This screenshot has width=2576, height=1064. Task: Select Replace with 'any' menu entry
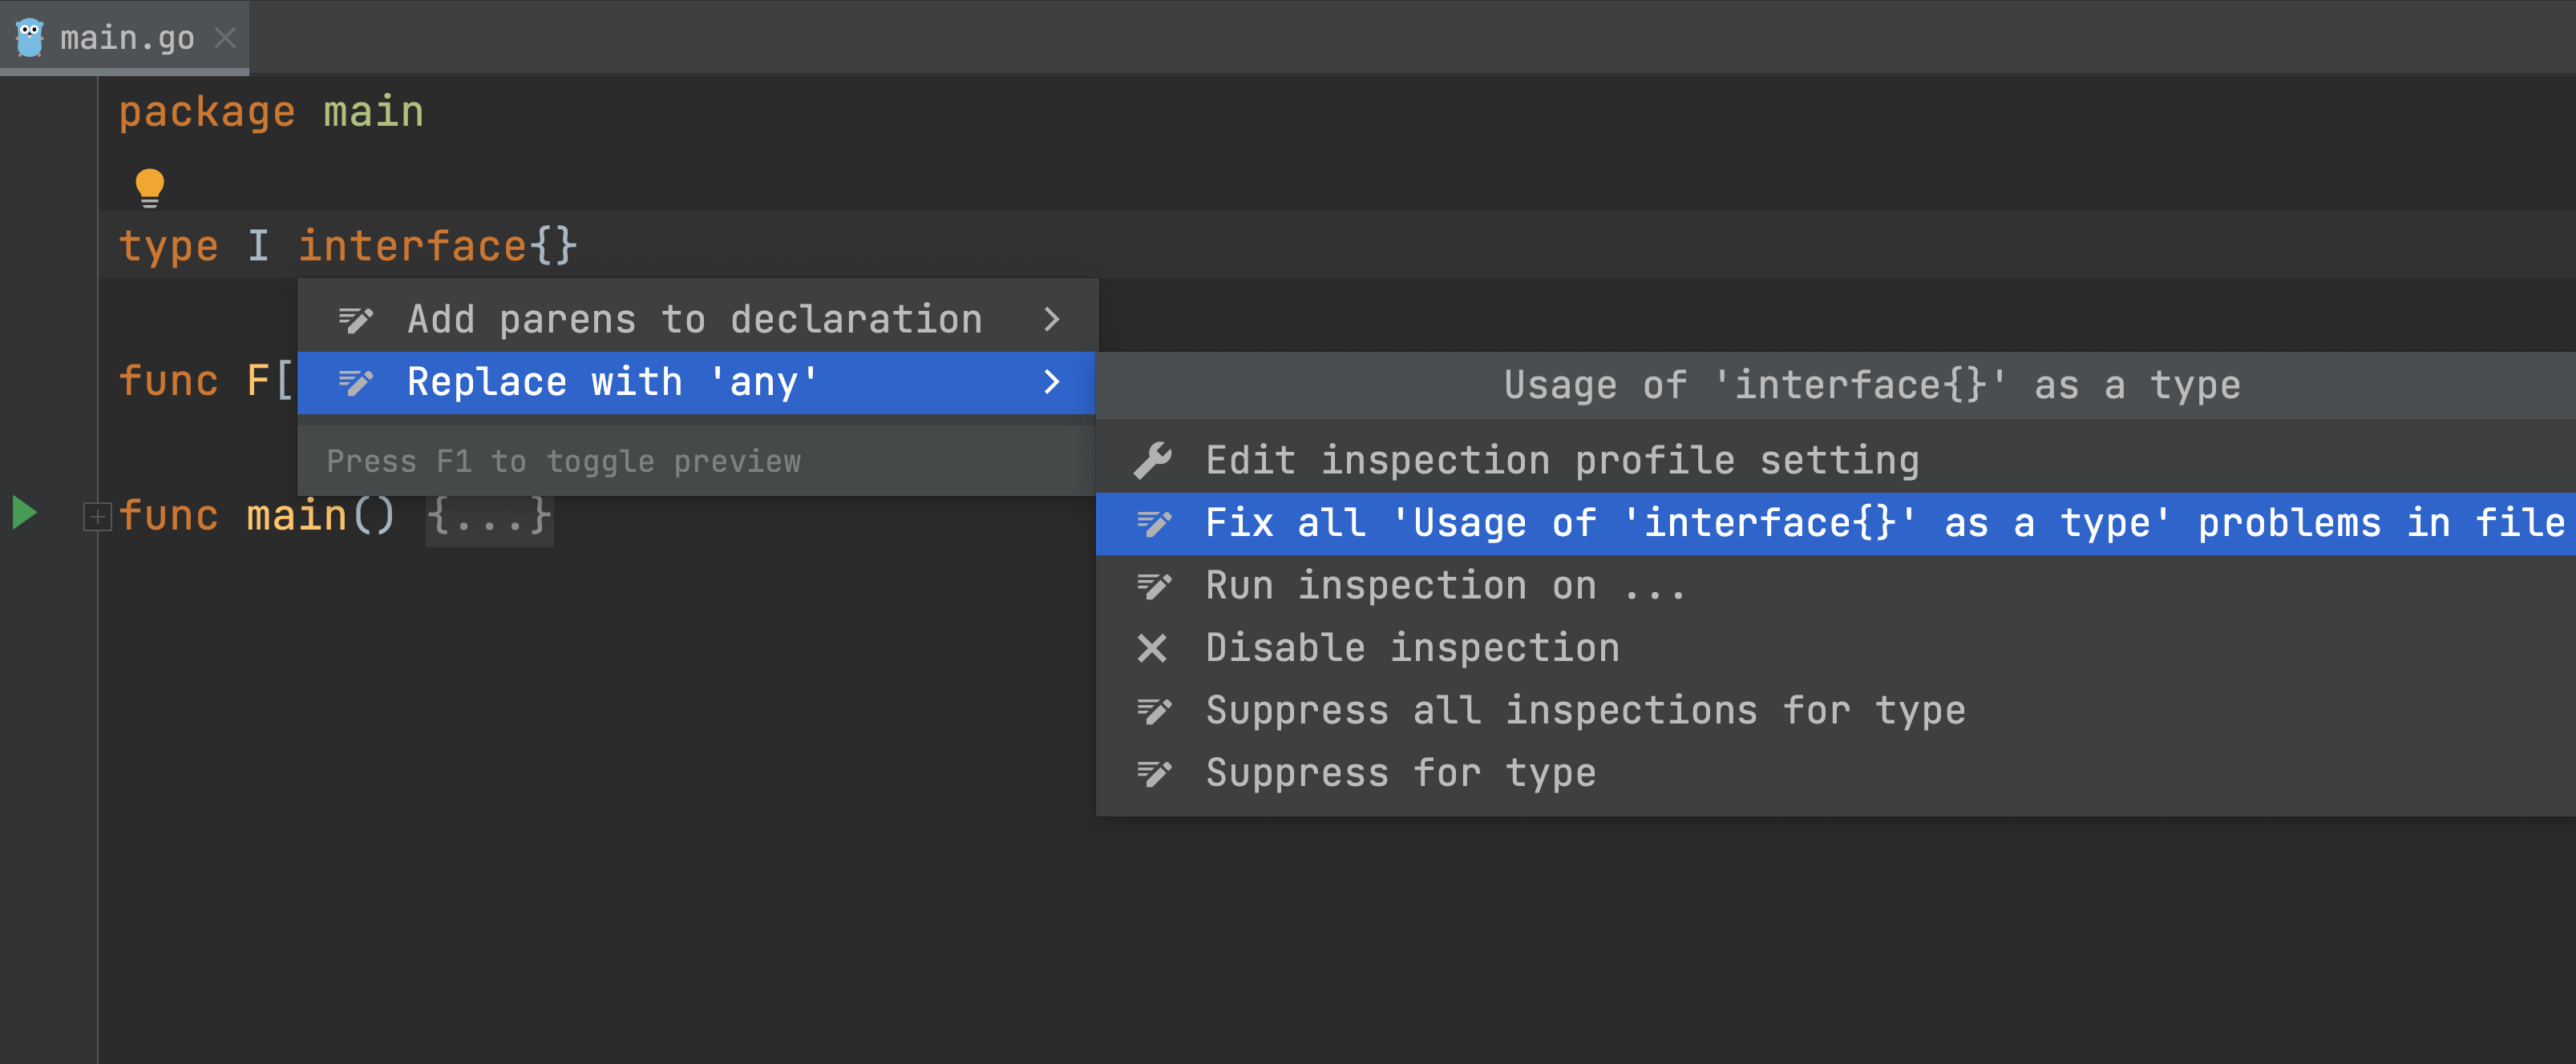click(x=612, y=383)
